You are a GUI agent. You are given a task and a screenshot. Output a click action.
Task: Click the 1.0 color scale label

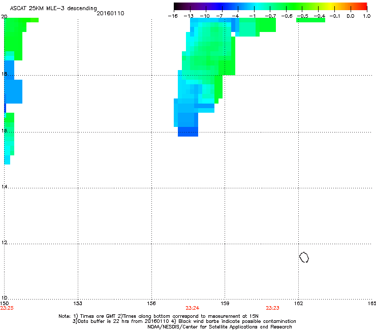(367, 16)
